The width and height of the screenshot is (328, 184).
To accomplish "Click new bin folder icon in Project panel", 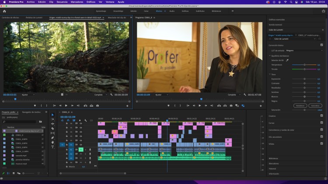I will point(40,121).
